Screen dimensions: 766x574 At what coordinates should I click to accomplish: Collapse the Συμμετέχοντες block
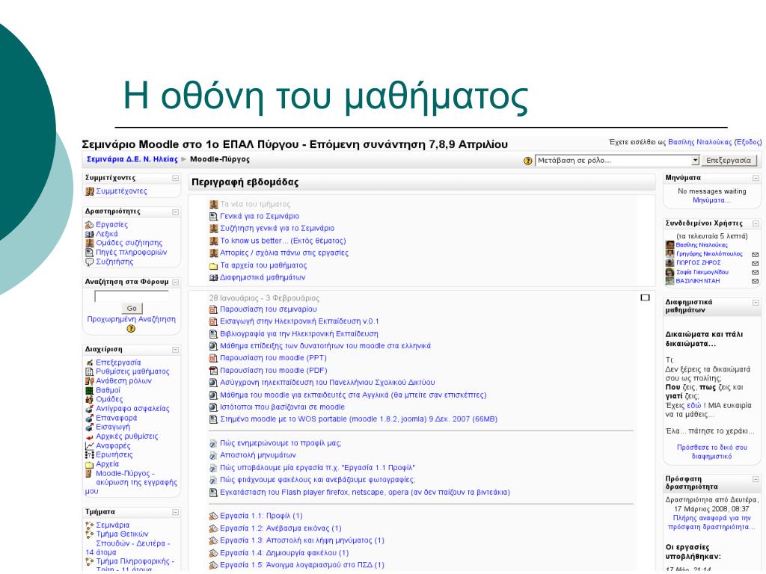[175, 179]
